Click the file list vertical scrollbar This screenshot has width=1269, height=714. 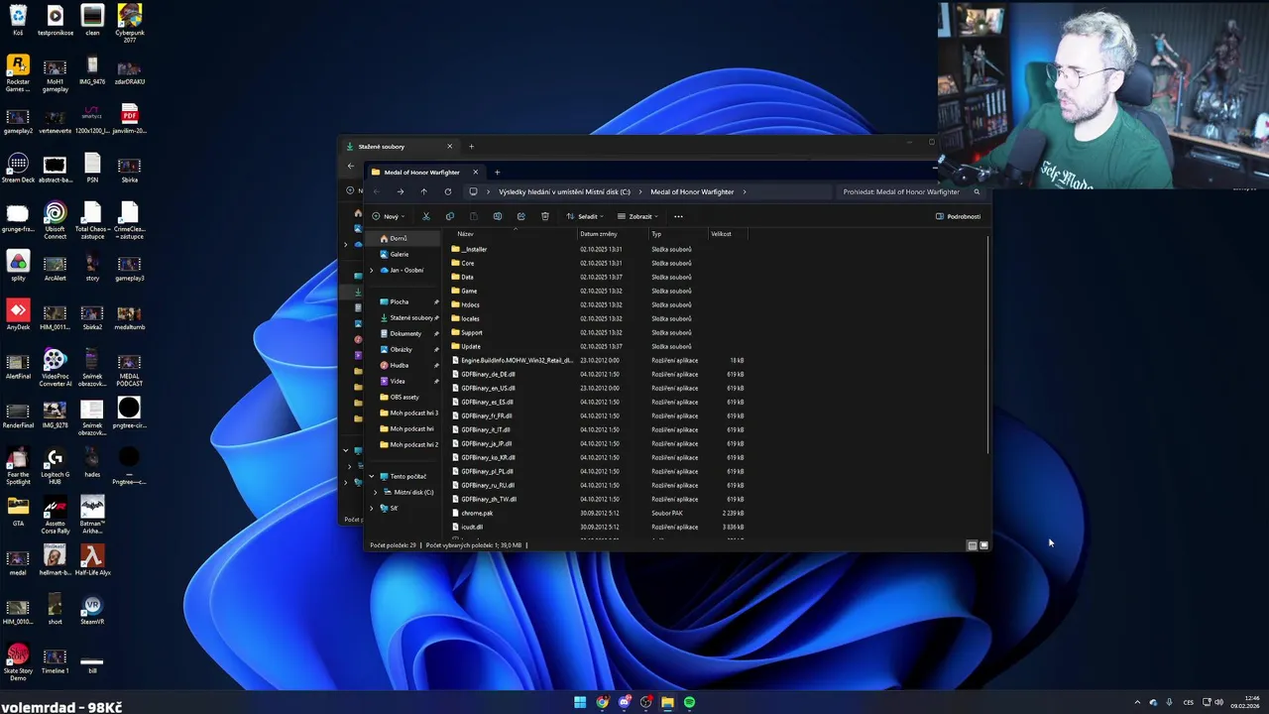tap(988, 347)
